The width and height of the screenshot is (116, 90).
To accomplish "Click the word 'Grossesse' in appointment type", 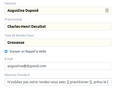I will tap(16, 42).
